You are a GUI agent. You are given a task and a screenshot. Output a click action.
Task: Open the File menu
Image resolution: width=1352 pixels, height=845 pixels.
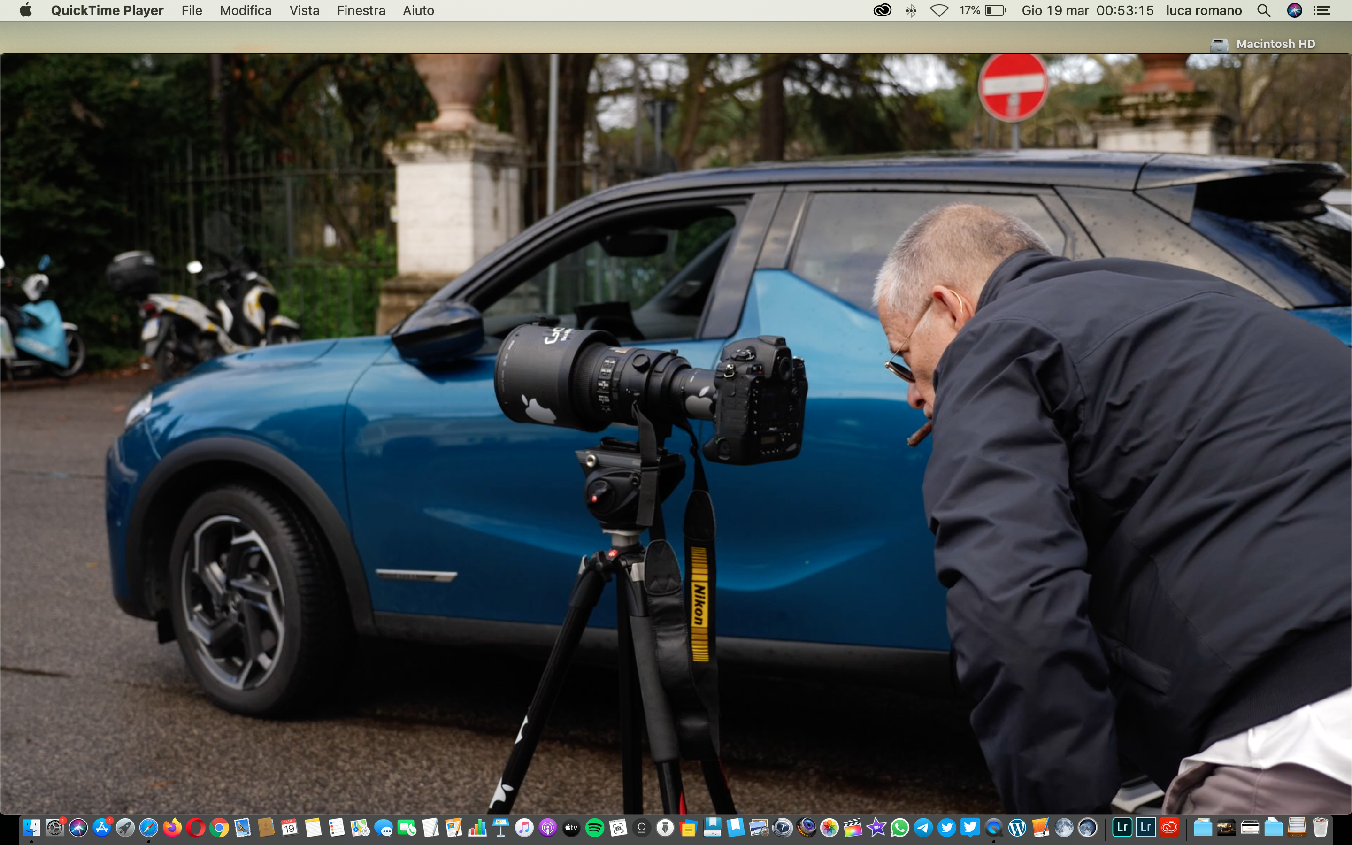tap(192, 11)
